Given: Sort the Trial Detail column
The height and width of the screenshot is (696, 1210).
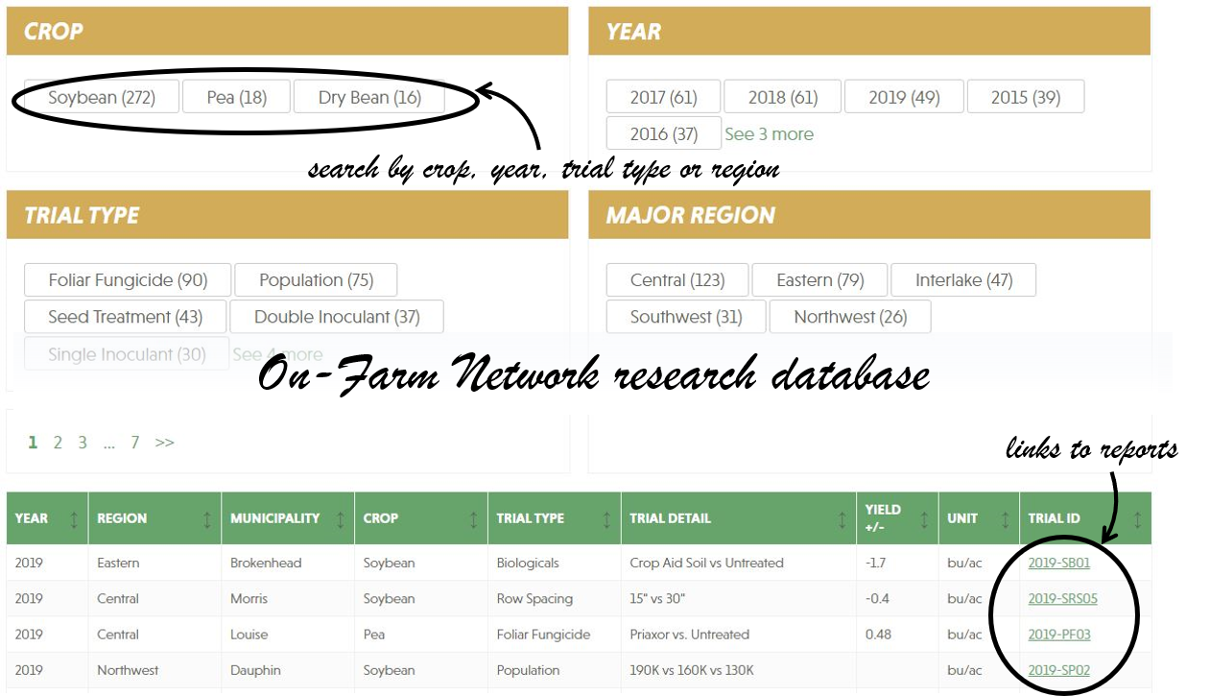Looking at the screenshot, I should tap(842, 518).
